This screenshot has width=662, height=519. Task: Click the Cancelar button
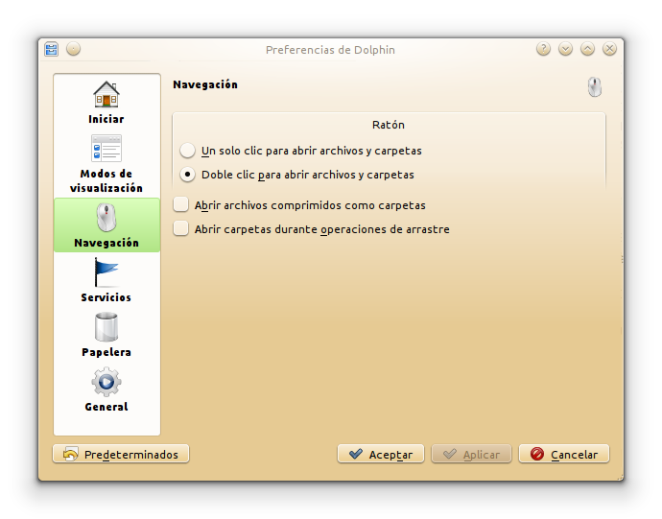tap(564, 455)
